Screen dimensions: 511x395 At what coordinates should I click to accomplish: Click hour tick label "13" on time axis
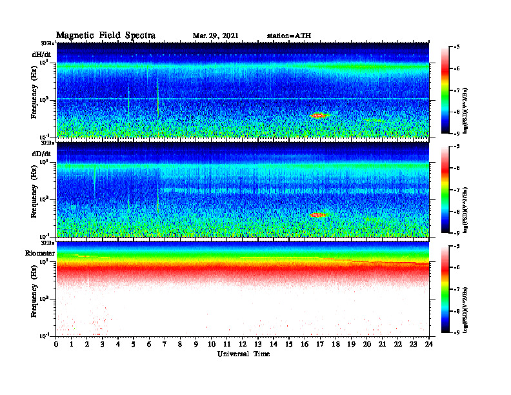tap(258, 344)
